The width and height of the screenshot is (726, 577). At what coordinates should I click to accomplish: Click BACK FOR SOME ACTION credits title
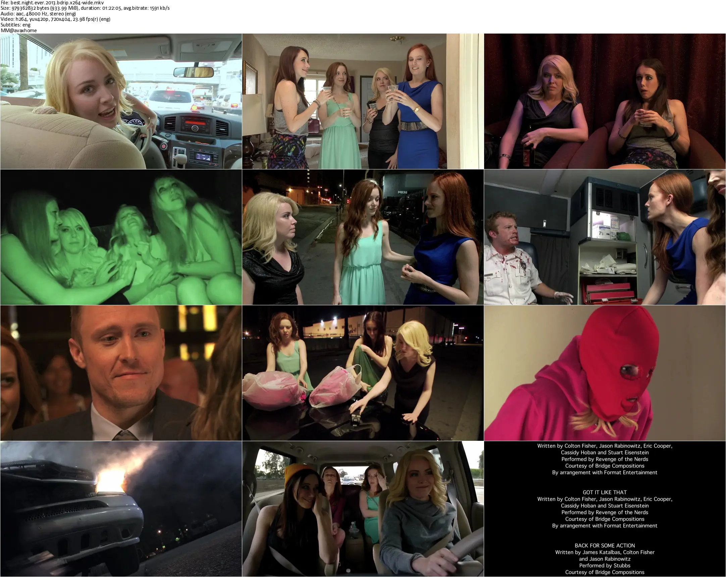pos(605,545)
